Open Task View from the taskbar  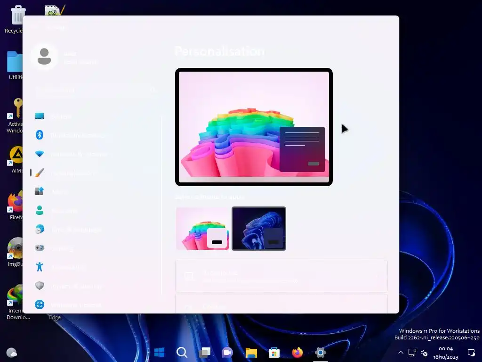pos(205,352)
